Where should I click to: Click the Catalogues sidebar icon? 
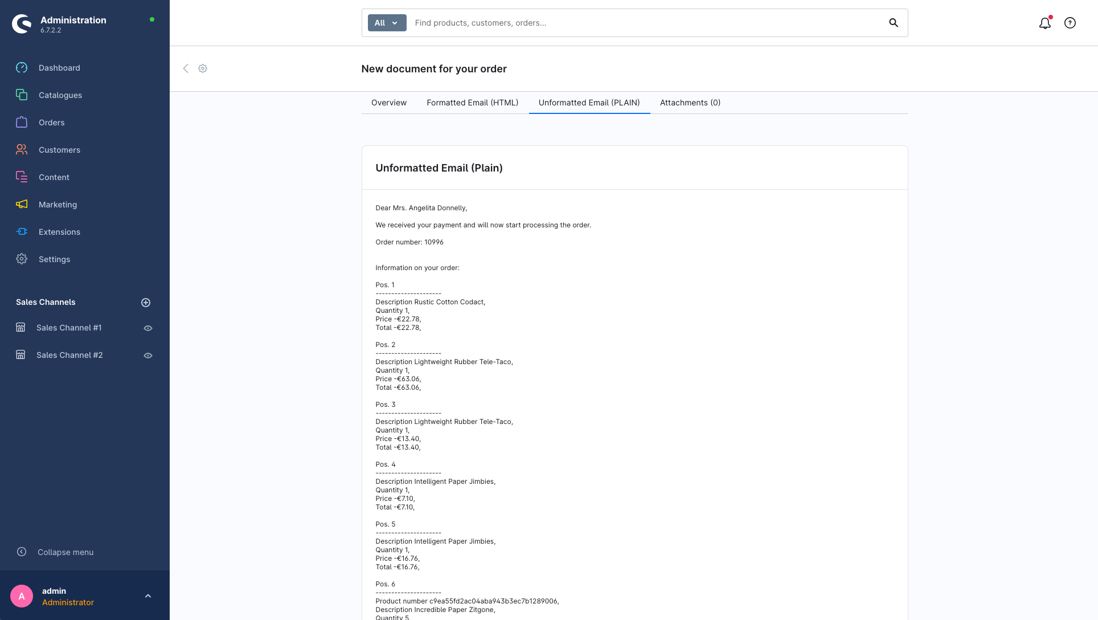22,95
